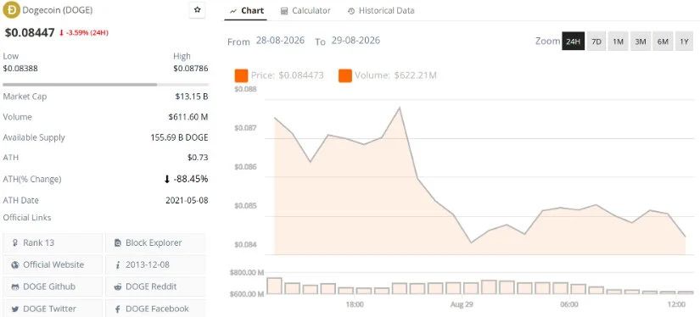700x317 pixels.
Task: Click the current price $0.08447
Action: [x=30, y=32]
